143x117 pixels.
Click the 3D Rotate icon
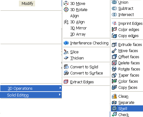click(66, 9)
